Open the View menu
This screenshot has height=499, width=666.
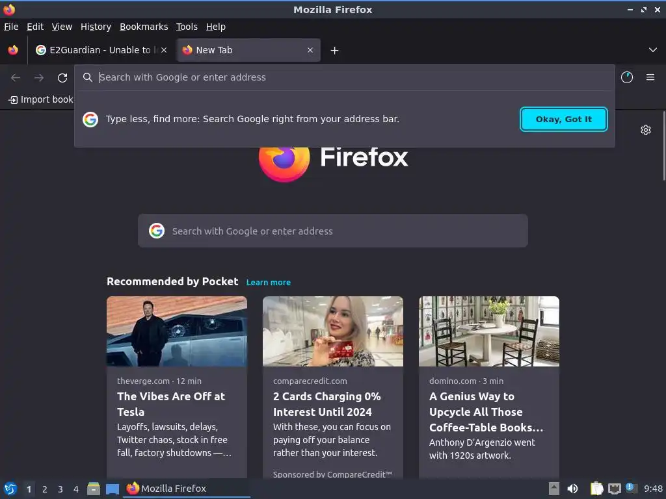[x=62, y=27]
